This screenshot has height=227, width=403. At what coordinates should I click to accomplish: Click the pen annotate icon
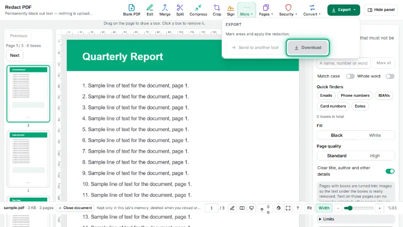click(232, 208)
